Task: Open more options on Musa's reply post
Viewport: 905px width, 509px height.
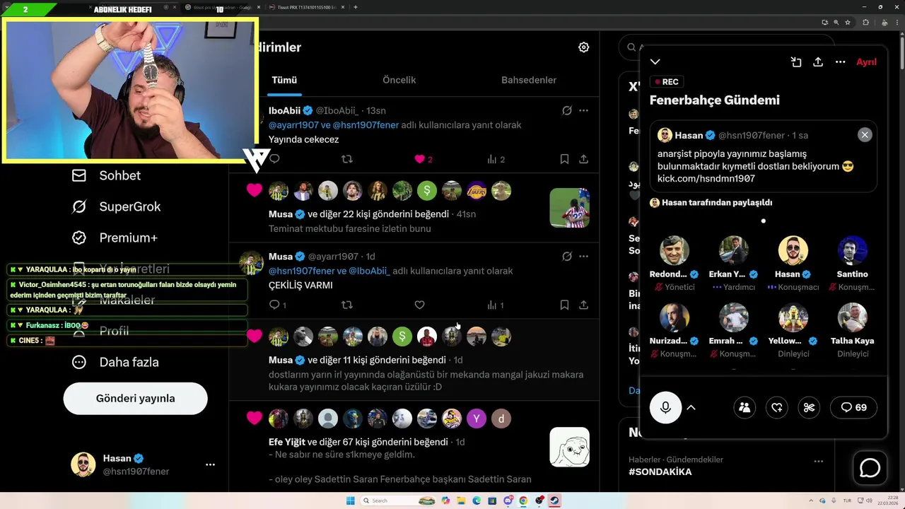Action: [583, 256]
